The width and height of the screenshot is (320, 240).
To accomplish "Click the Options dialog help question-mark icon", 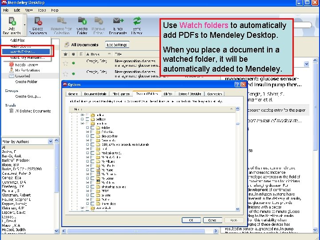I will [x=237, y=84].
